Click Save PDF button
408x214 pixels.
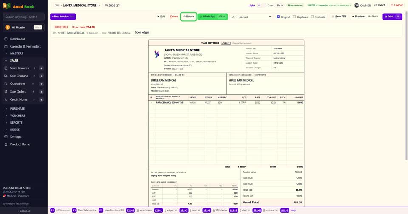339,17
